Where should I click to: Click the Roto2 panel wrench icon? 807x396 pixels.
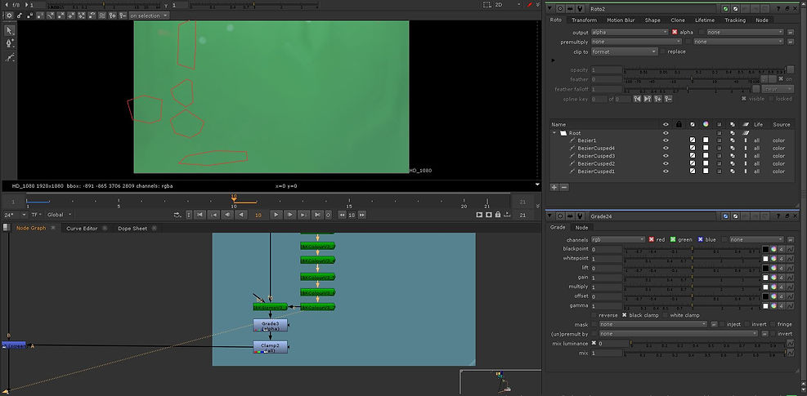580,9
